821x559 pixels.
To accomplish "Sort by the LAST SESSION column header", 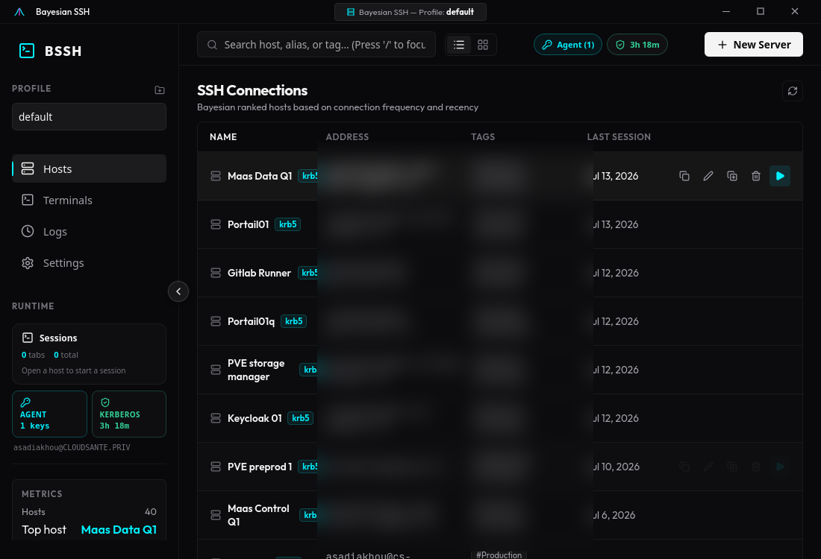I will pyautogui.click(x=619, y=137).
